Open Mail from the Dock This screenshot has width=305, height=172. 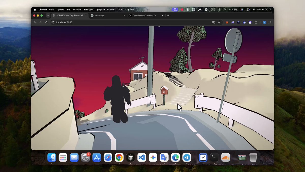(x=74, y=157)
